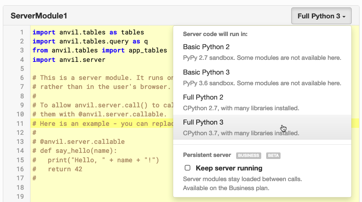Click line number 1 in the gutter
This screenshot has width=362, height=202.
point(21,32)
